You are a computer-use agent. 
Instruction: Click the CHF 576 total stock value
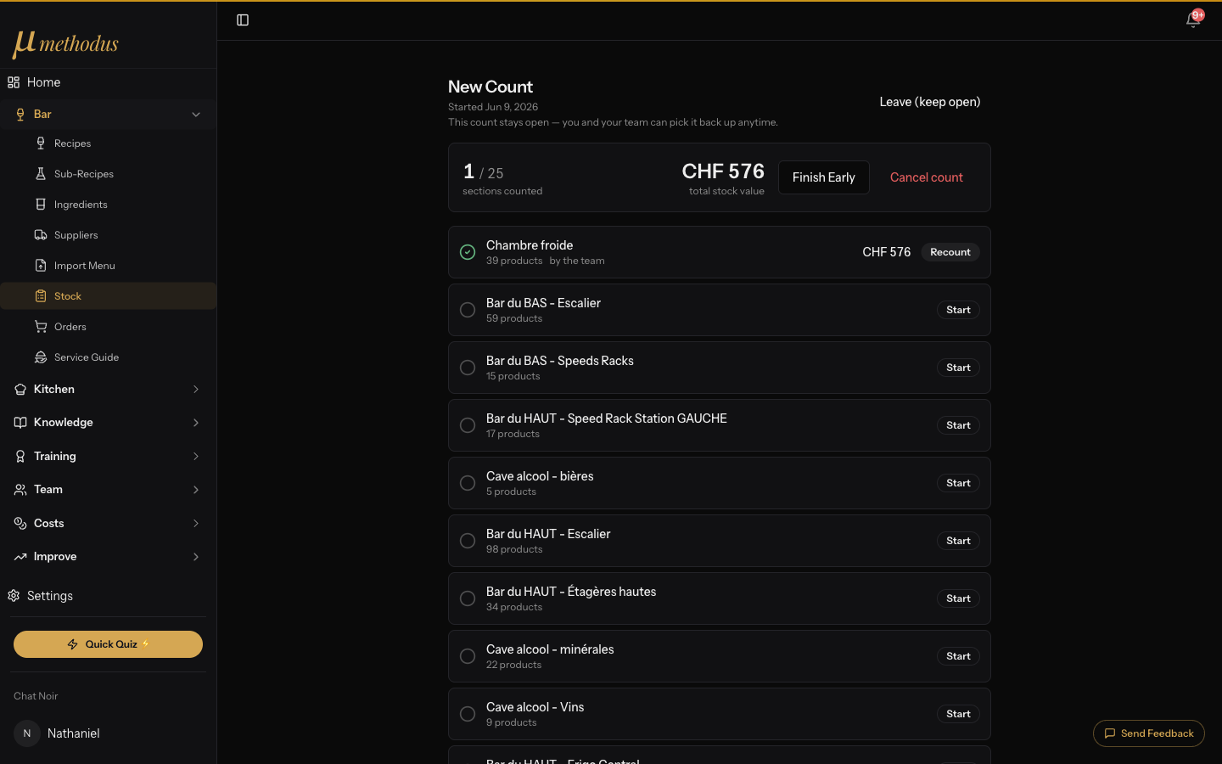pyautogui.click(x=723, y=171)
